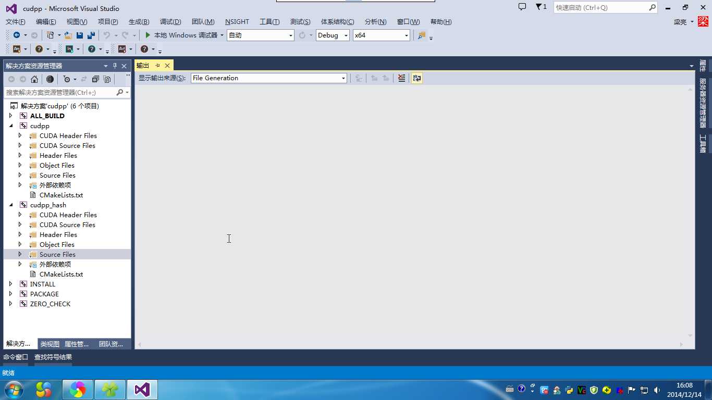712x400 pixels.
Task: Select the 输出 tab
Action: [x=143, y=66]
